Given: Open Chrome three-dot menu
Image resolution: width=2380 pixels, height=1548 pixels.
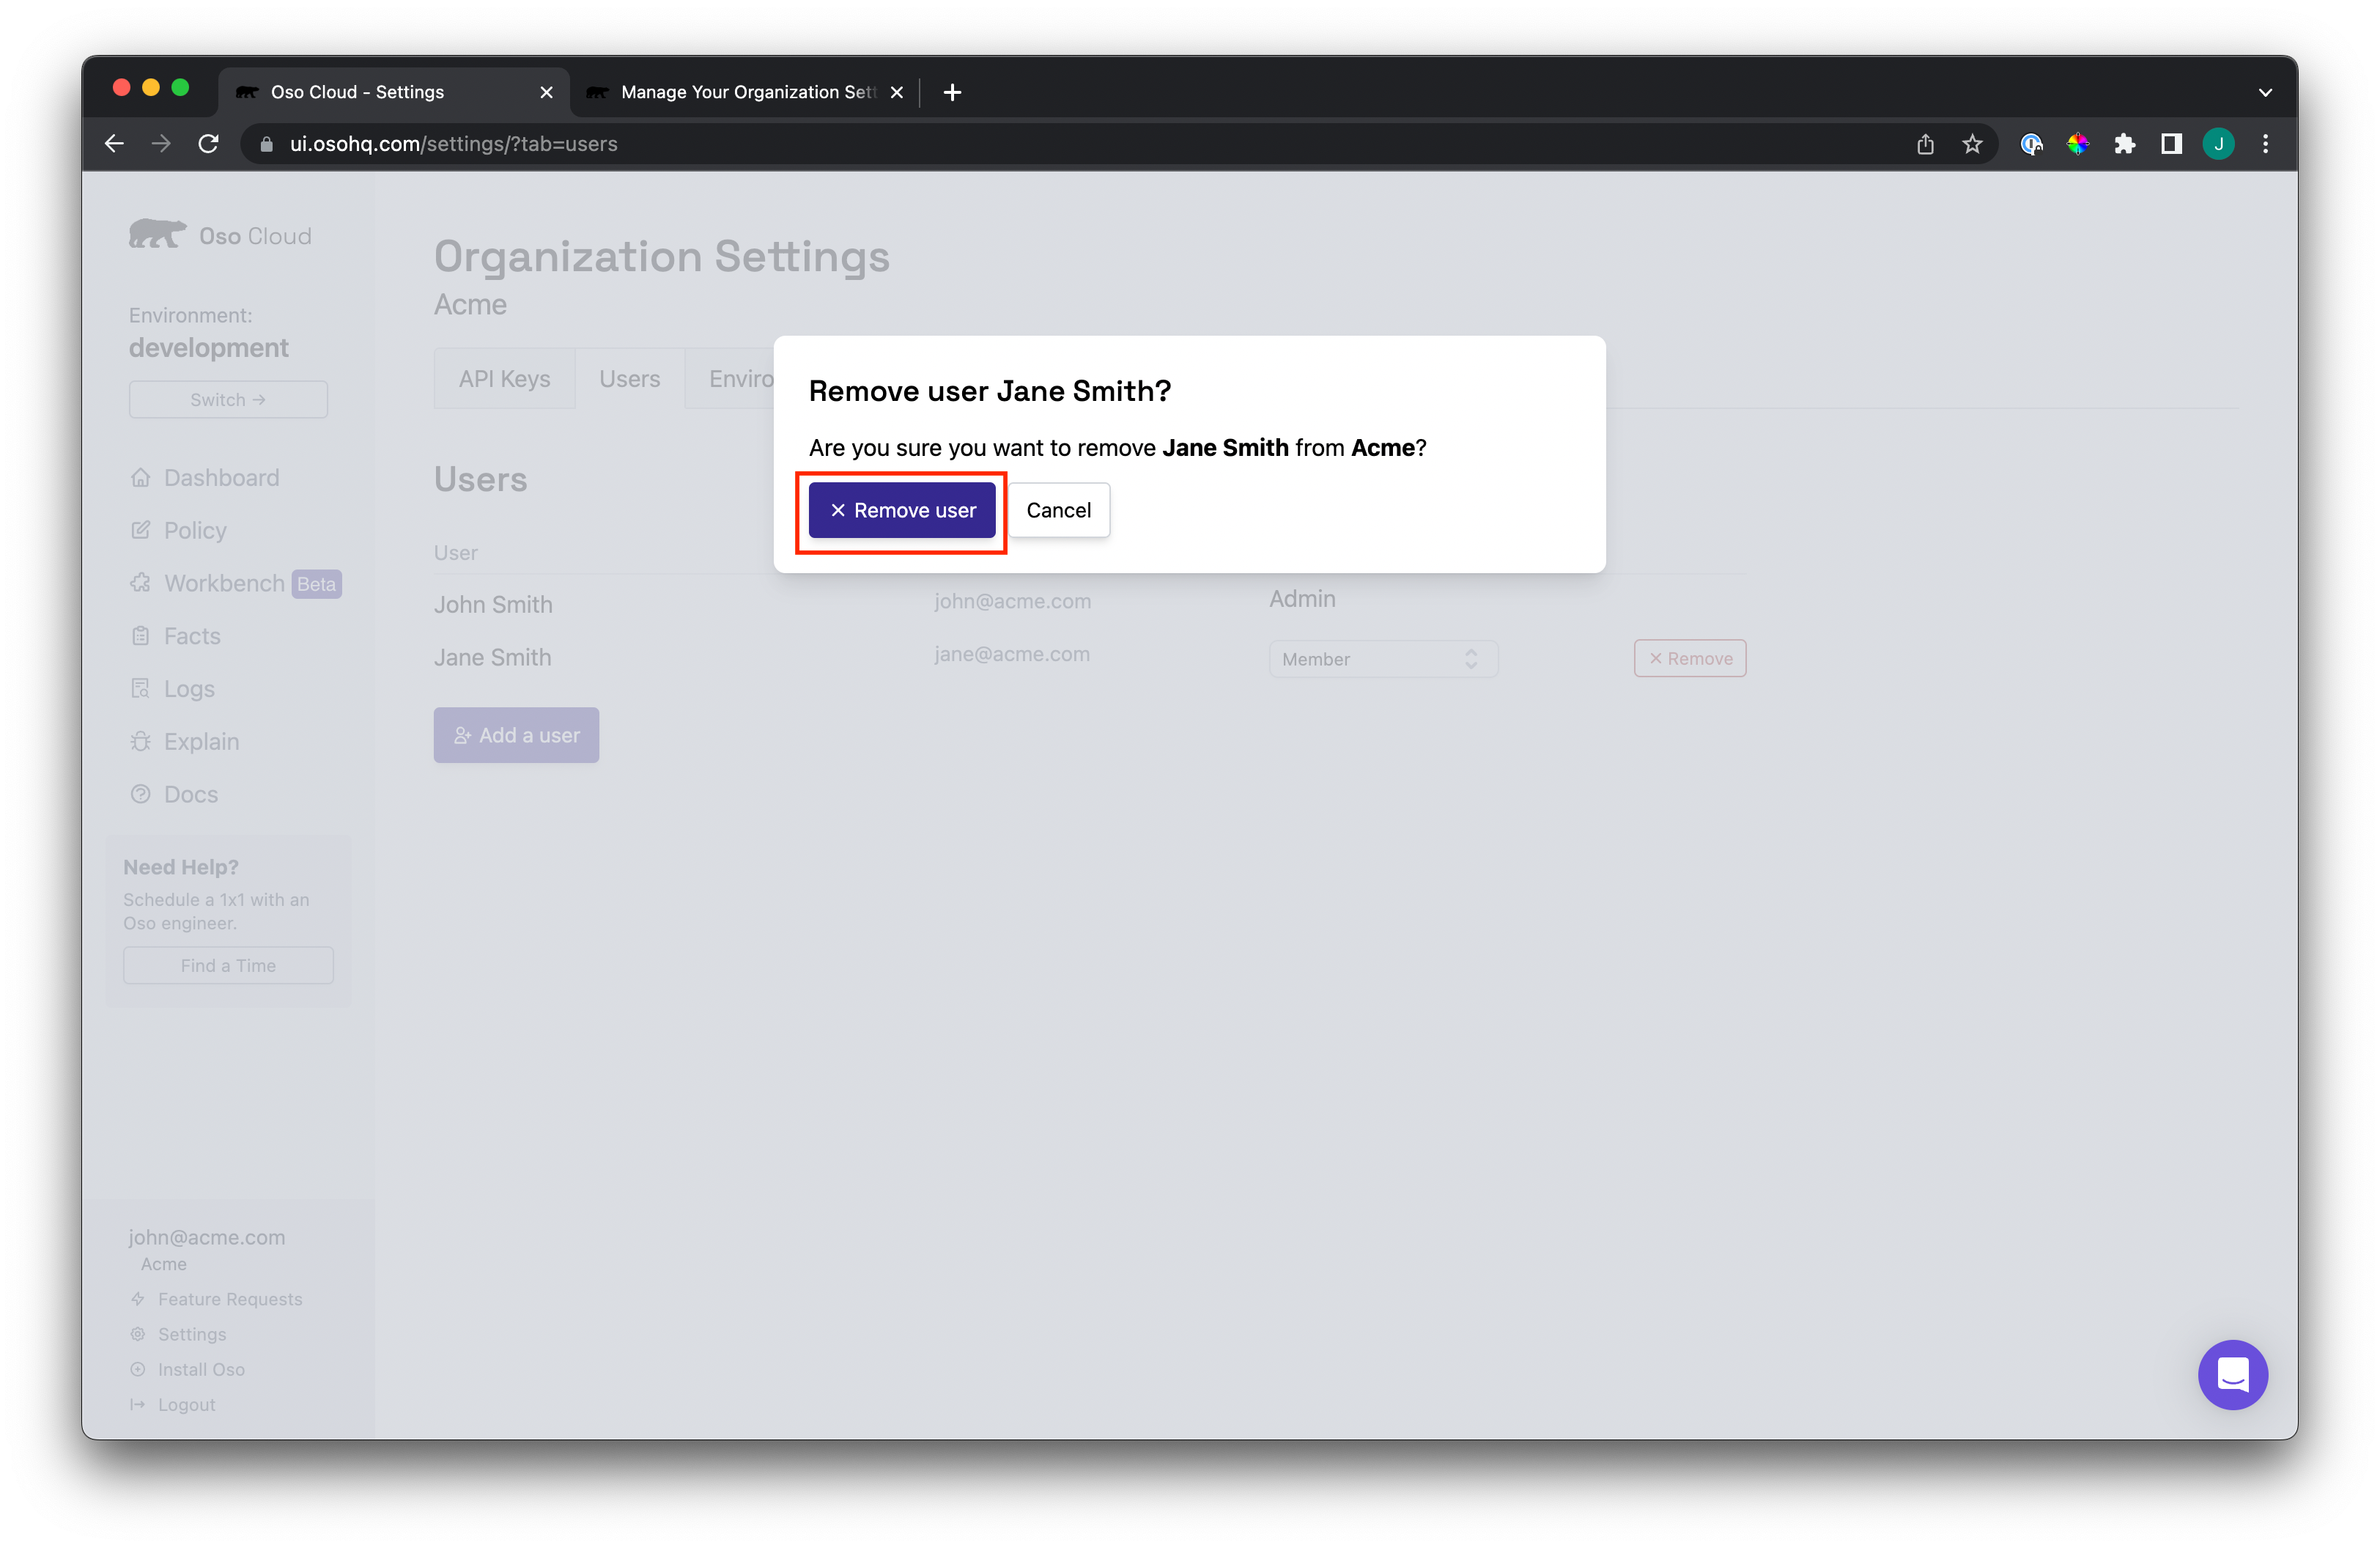Looking at the screenshot, I should [x=2265, y=144].
